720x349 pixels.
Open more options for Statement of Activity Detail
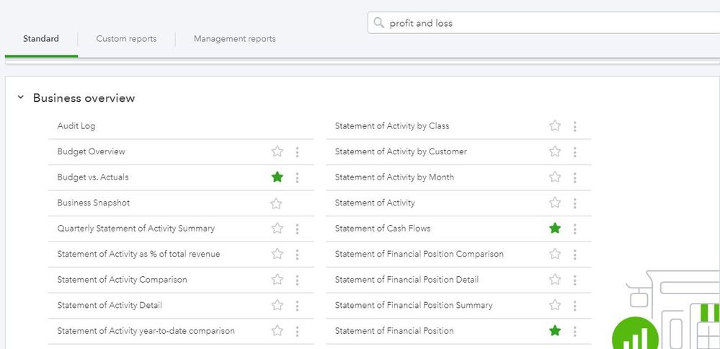click(x=297, y=306)
